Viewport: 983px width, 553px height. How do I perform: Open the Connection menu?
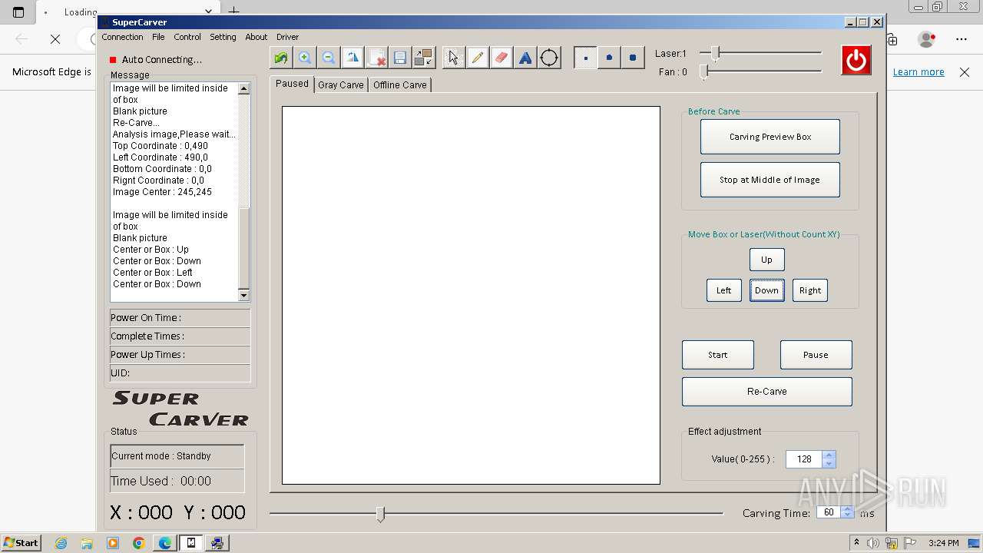tap(122, 37)
